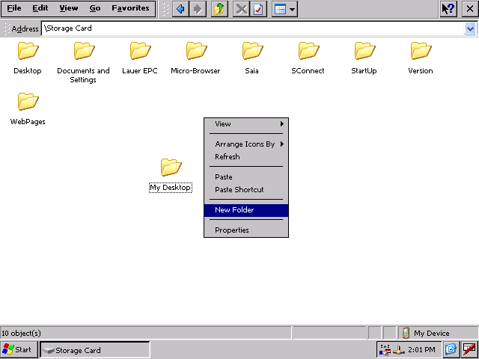
Task: Choose Paste Shortcut from context menu
Action: point(246,189)
